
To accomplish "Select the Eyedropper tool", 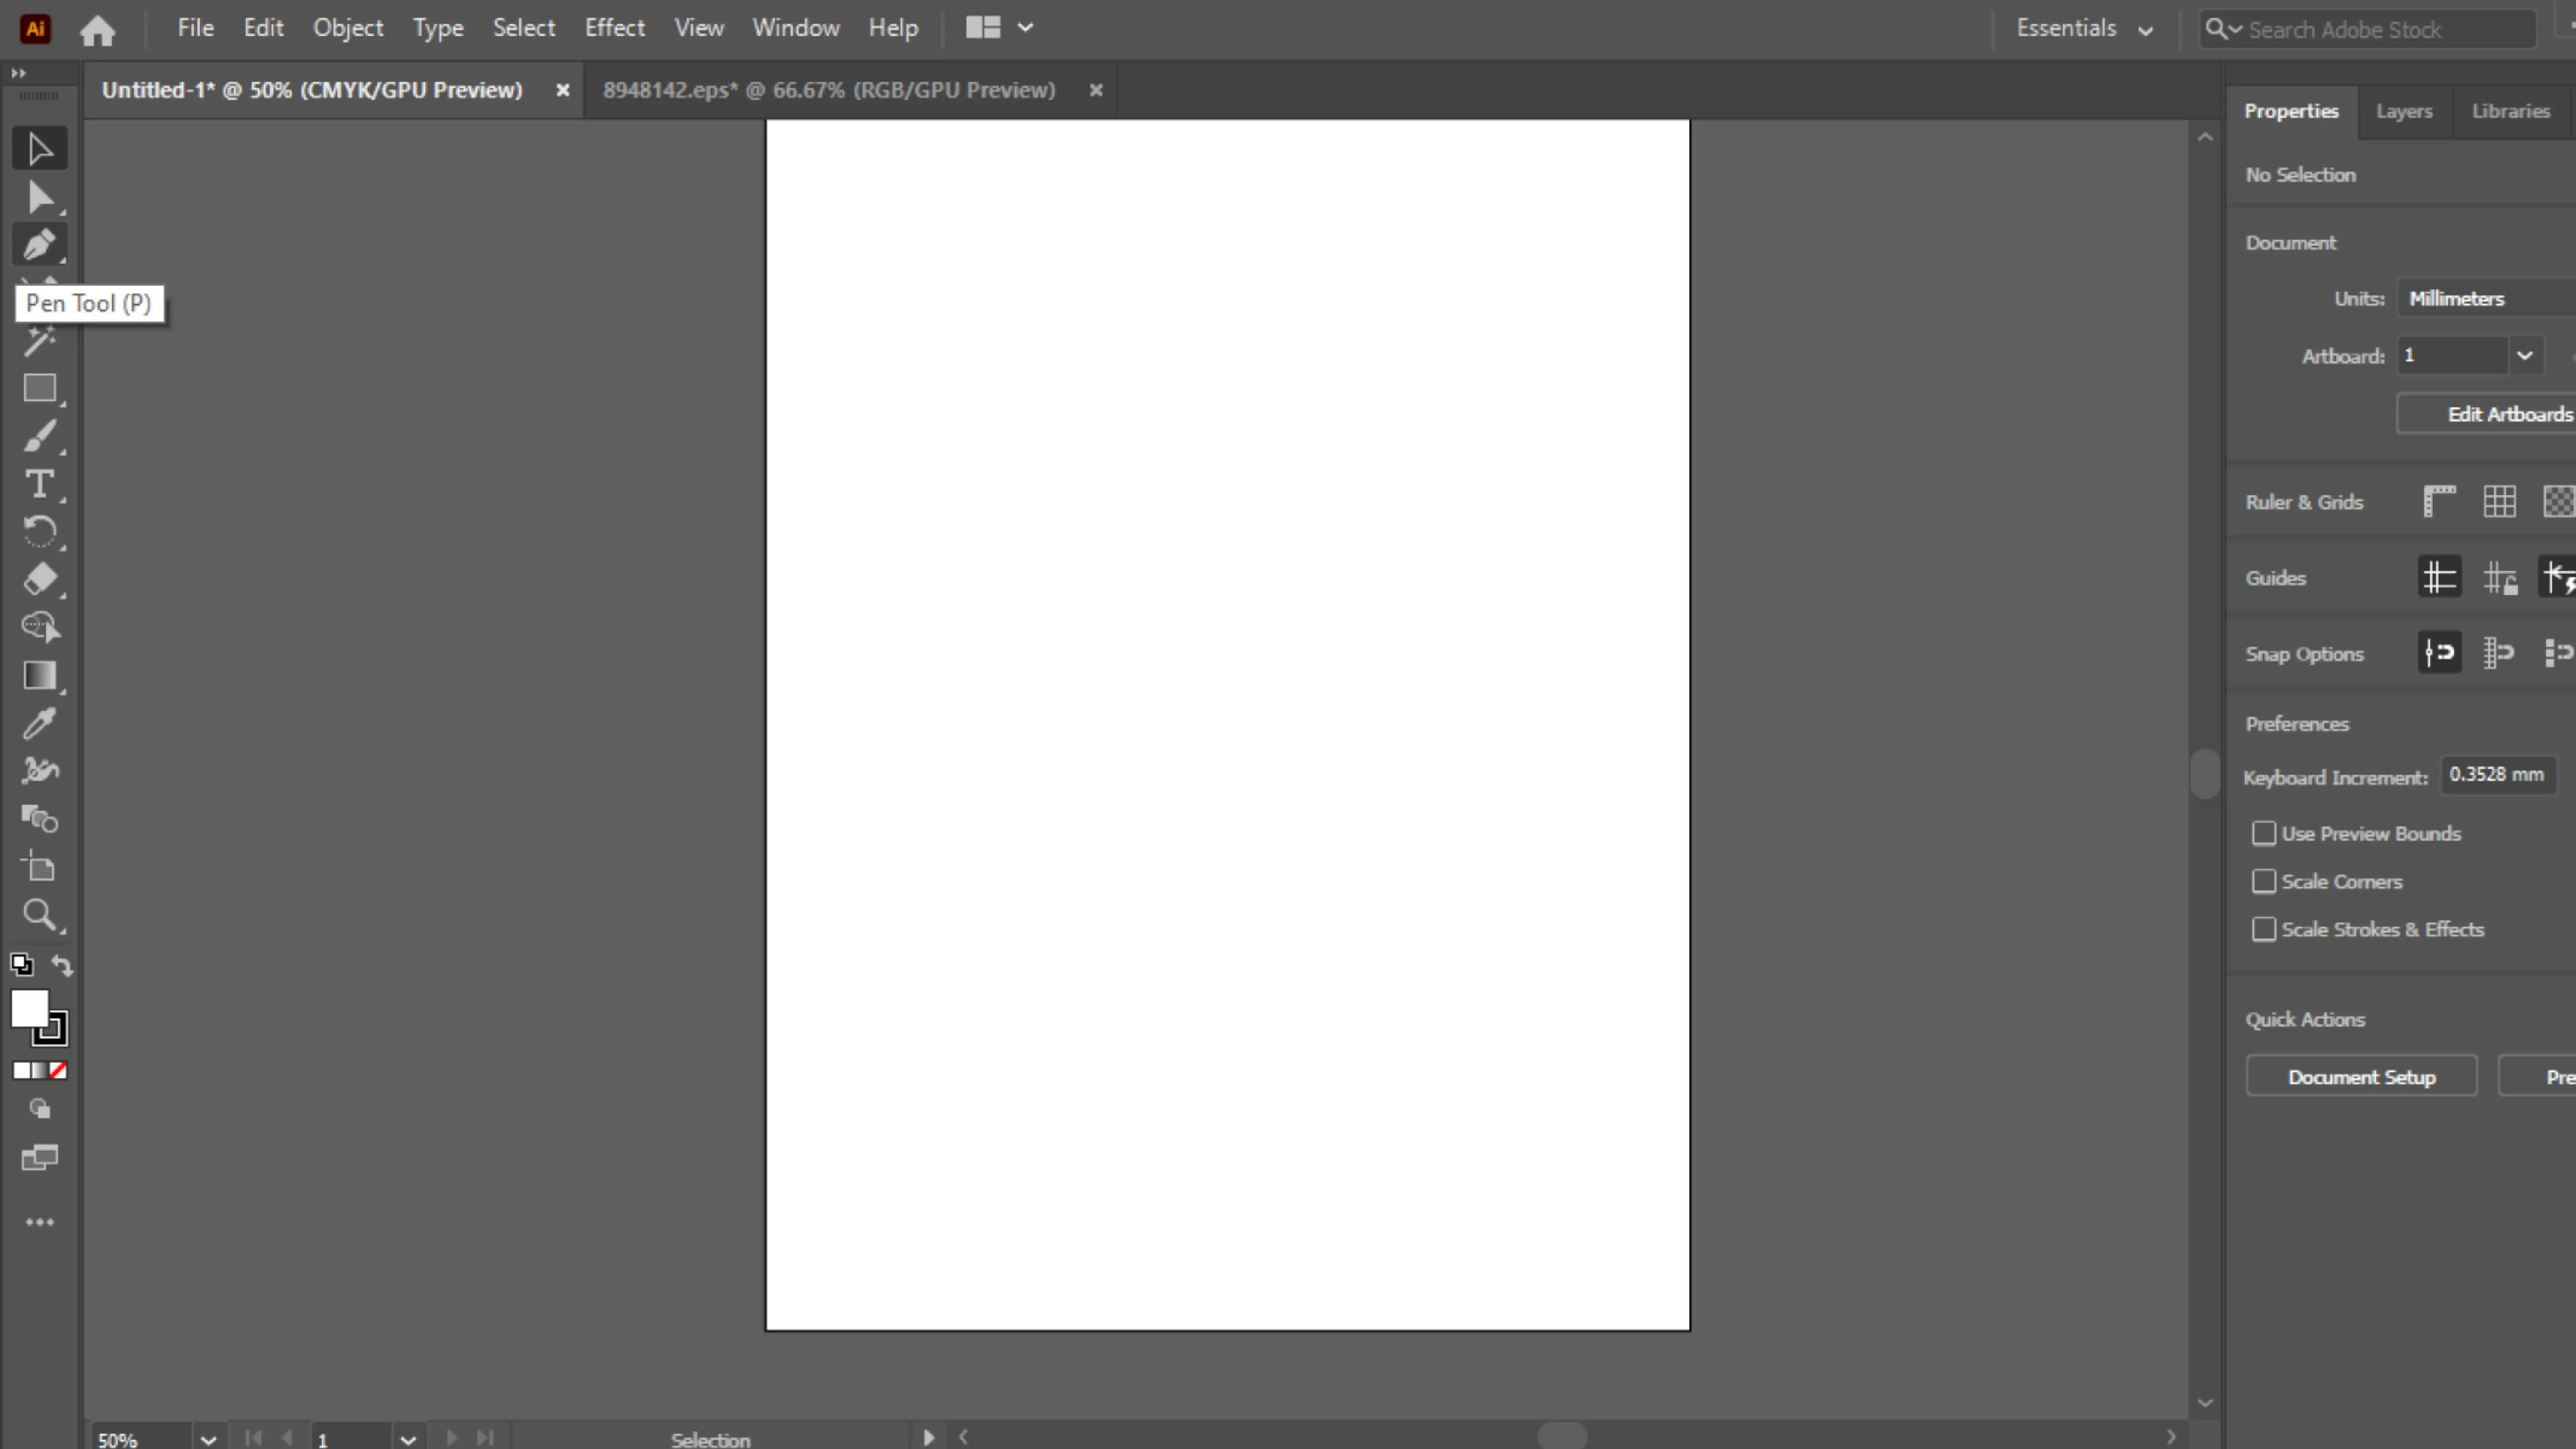I will click(40, 723).
